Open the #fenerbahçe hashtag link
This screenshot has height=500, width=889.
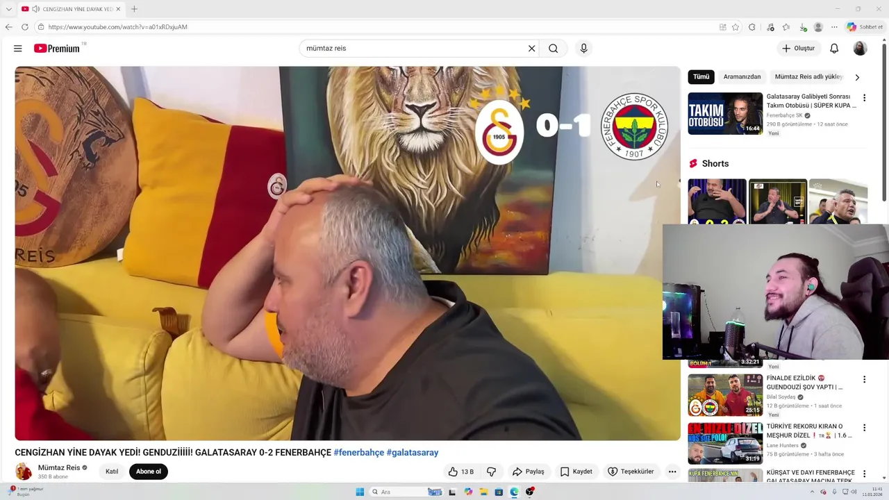[x=358, y=453]
